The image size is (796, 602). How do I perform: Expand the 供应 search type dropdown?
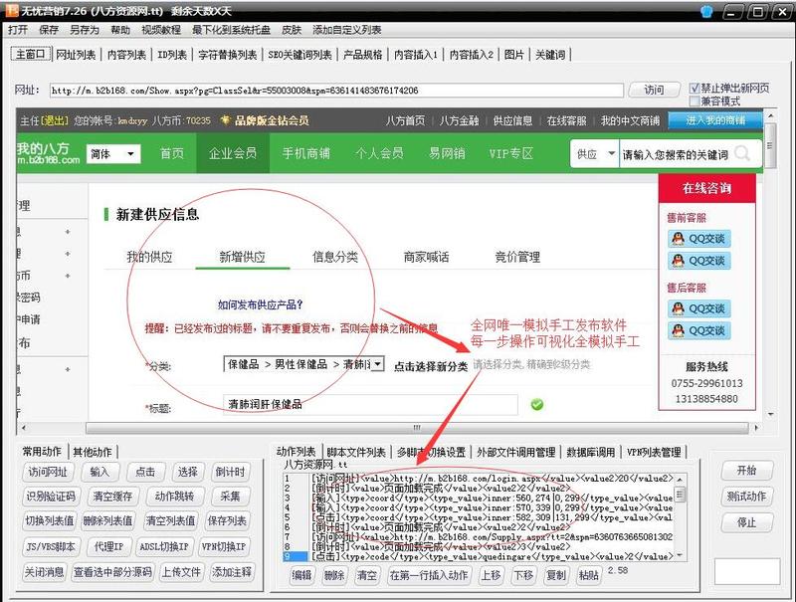coord(593,154)
